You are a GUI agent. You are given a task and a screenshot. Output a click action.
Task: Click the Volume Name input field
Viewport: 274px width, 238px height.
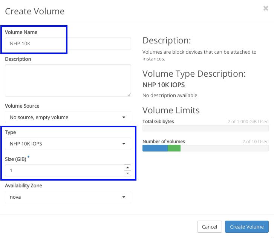pyautogui.click(x=68, y=44)
